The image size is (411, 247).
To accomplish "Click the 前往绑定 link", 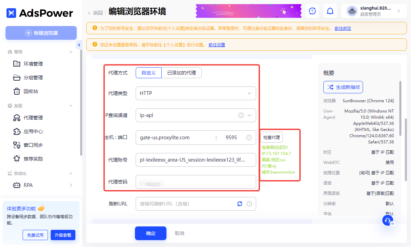I will click(342, 28).
